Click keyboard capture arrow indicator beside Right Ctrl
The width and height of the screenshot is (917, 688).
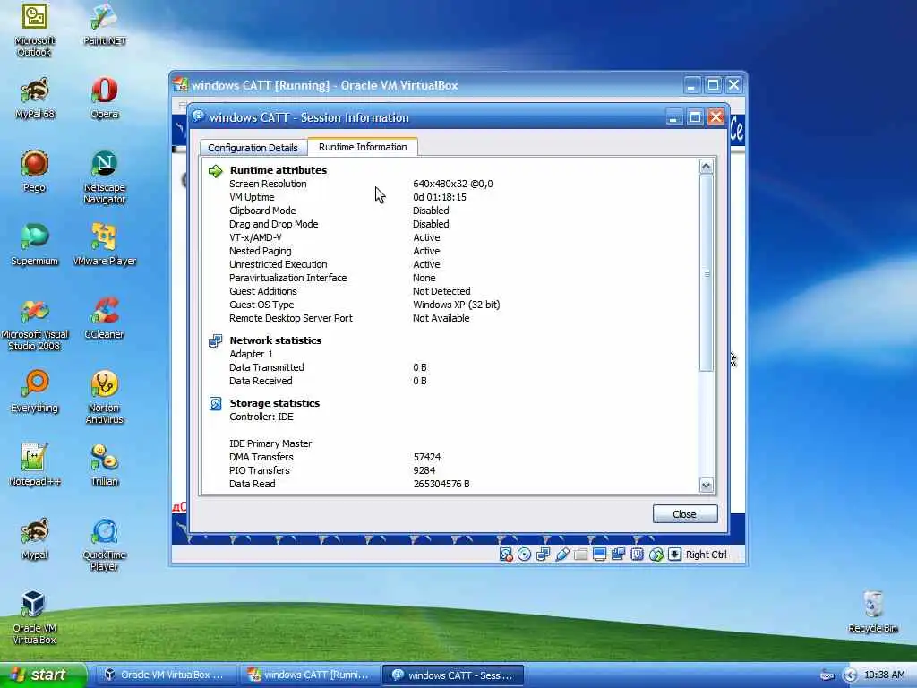pyautogui.click(x=674, y=554)
